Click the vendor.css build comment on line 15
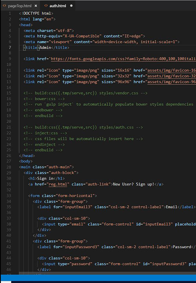The image size is (196, 283). [x=85, y=93]
